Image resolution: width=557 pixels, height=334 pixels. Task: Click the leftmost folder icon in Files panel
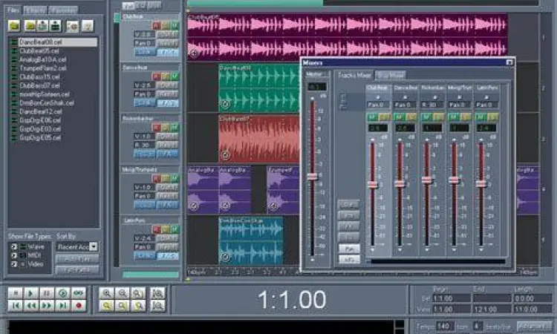point(14,25)
